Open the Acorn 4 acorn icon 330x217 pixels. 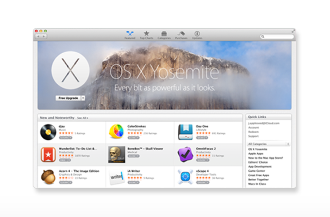pos(48,177)
